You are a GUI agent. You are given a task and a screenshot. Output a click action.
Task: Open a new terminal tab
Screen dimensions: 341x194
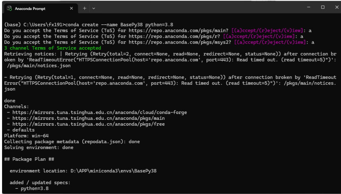pyautogui.click(x=85, y=9)
